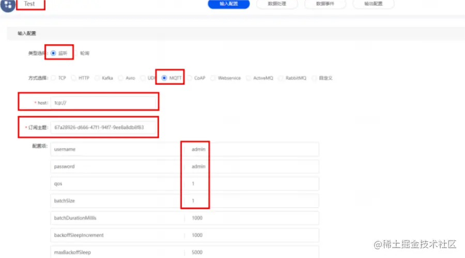Screen dimensions: 465x258
Task: Click the batchDurationMillis key label
Action: [x=75, y=218]
